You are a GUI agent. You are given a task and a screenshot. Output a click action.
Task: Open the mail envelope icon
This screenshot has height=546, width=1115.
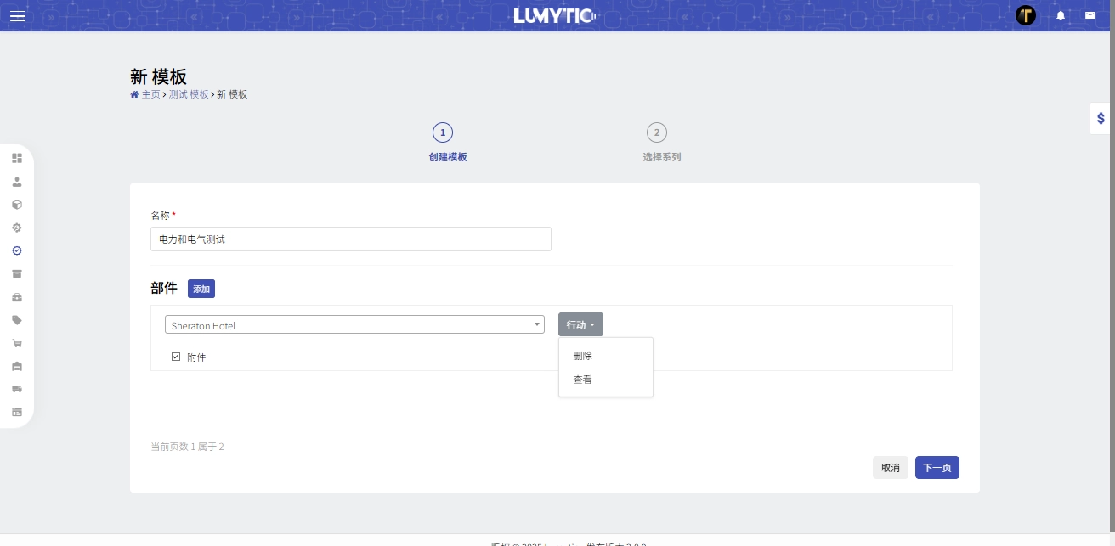(1090, 15)
